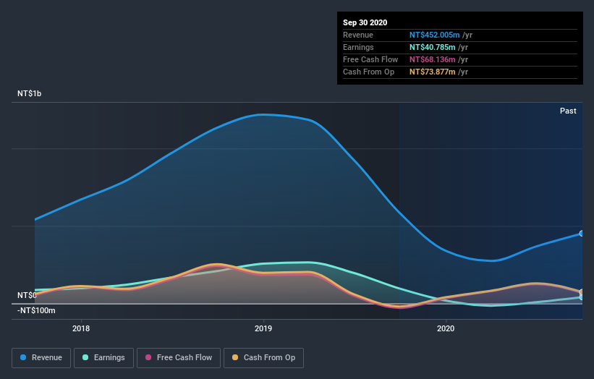Viewport: 594px width, 379px height.
Task: Click the orange Cash From Op legend dot
Action: coord(235,357)
